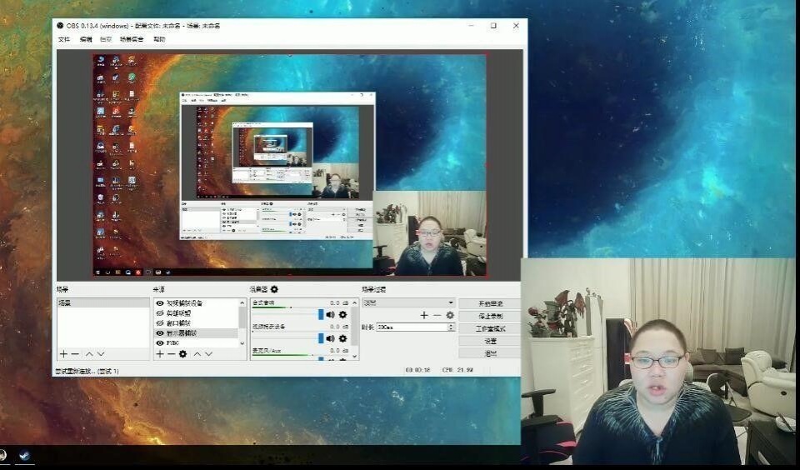This screenshot has height=470, width=800.
Task: Open source properties gear in sources panel
Action: point(183,354)
